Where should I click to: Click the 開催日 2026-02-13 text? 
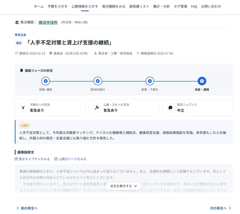[32, 53]
